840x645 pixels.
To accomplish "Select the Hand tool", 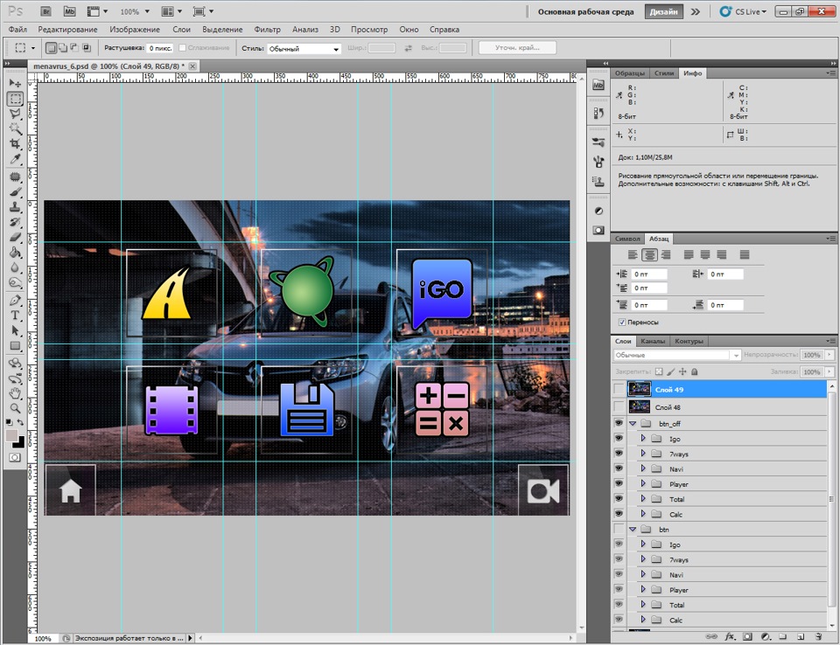I will (15, 393).
